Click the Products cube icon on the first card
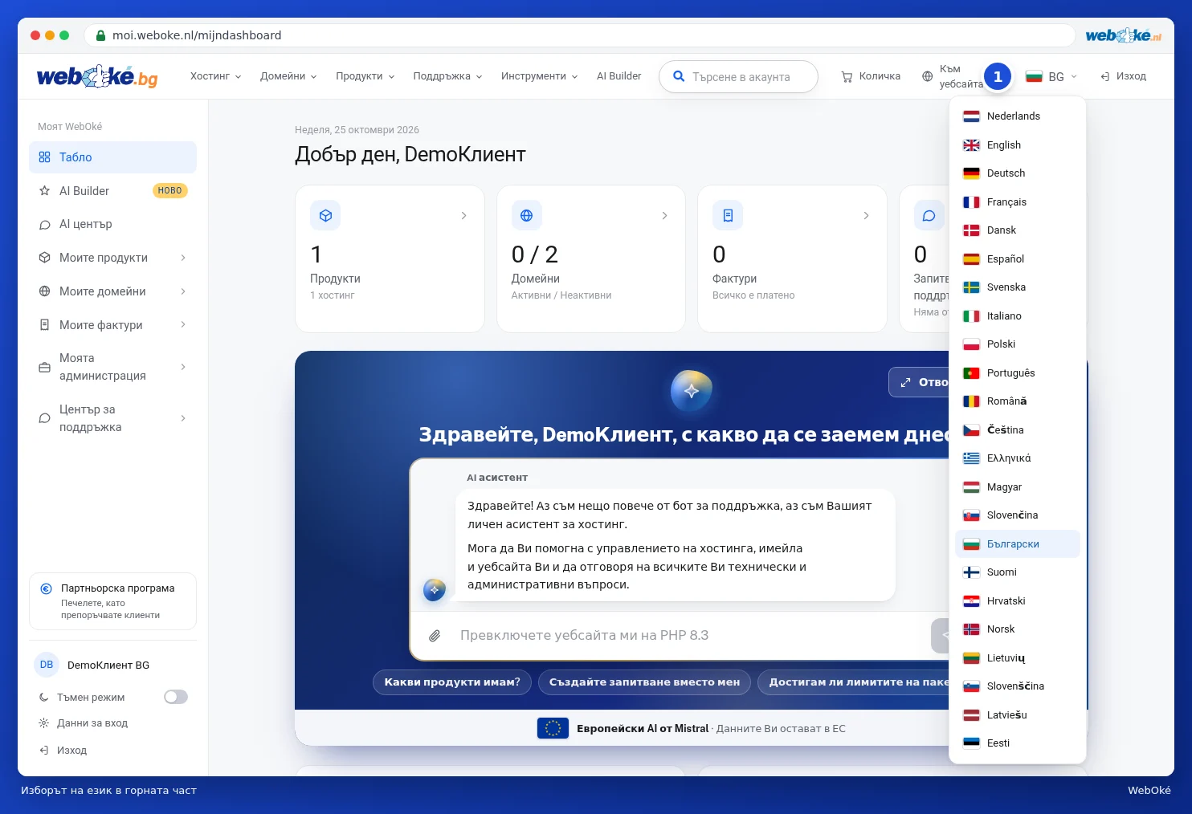Screen dimensions: 1192x814 click(325, 215)
